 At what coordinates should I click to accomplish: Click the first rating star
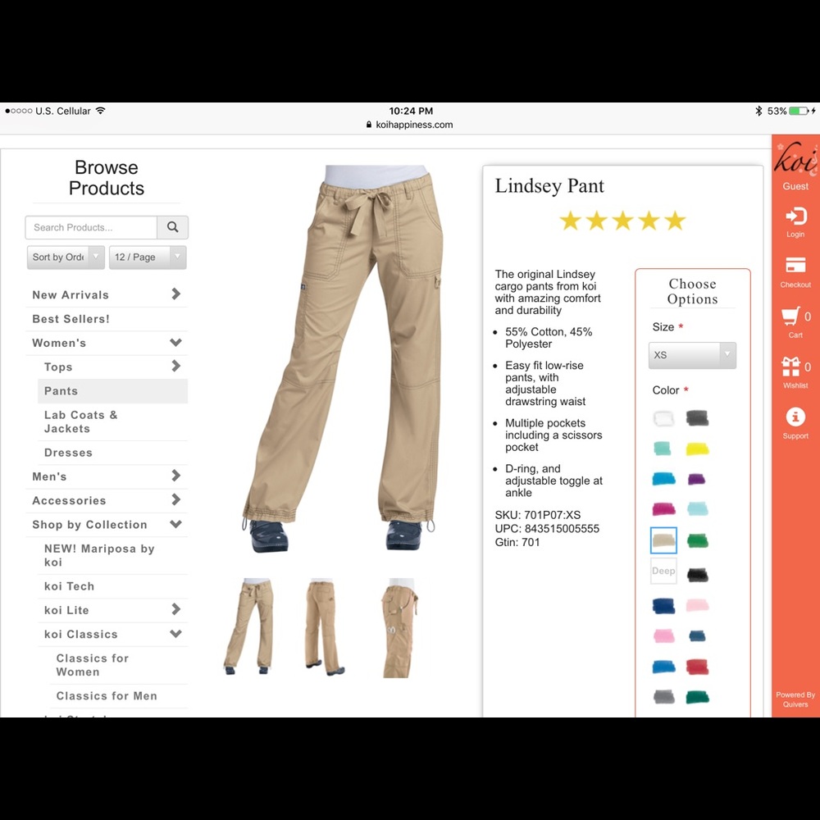tap(570, 221)
